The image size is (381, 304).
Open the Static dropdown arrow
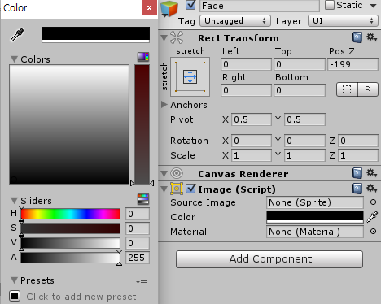374,6
